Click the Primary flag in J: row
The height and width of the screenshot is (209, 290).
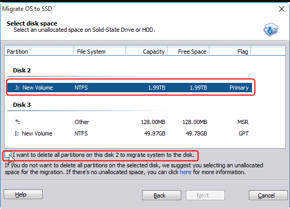(239, 88)
